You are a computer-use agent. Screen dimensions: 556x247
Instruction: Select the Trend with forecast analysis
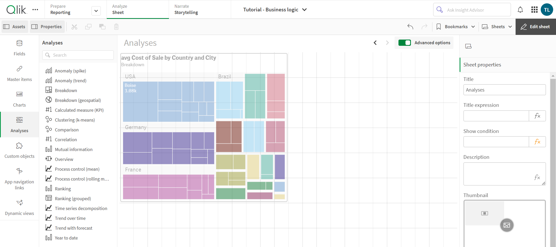pos(78,228)
